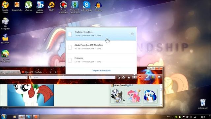Select the Firefox.ico download entry
The height and width of the screenshot is (119, 211).
click(x=101, y=60)
